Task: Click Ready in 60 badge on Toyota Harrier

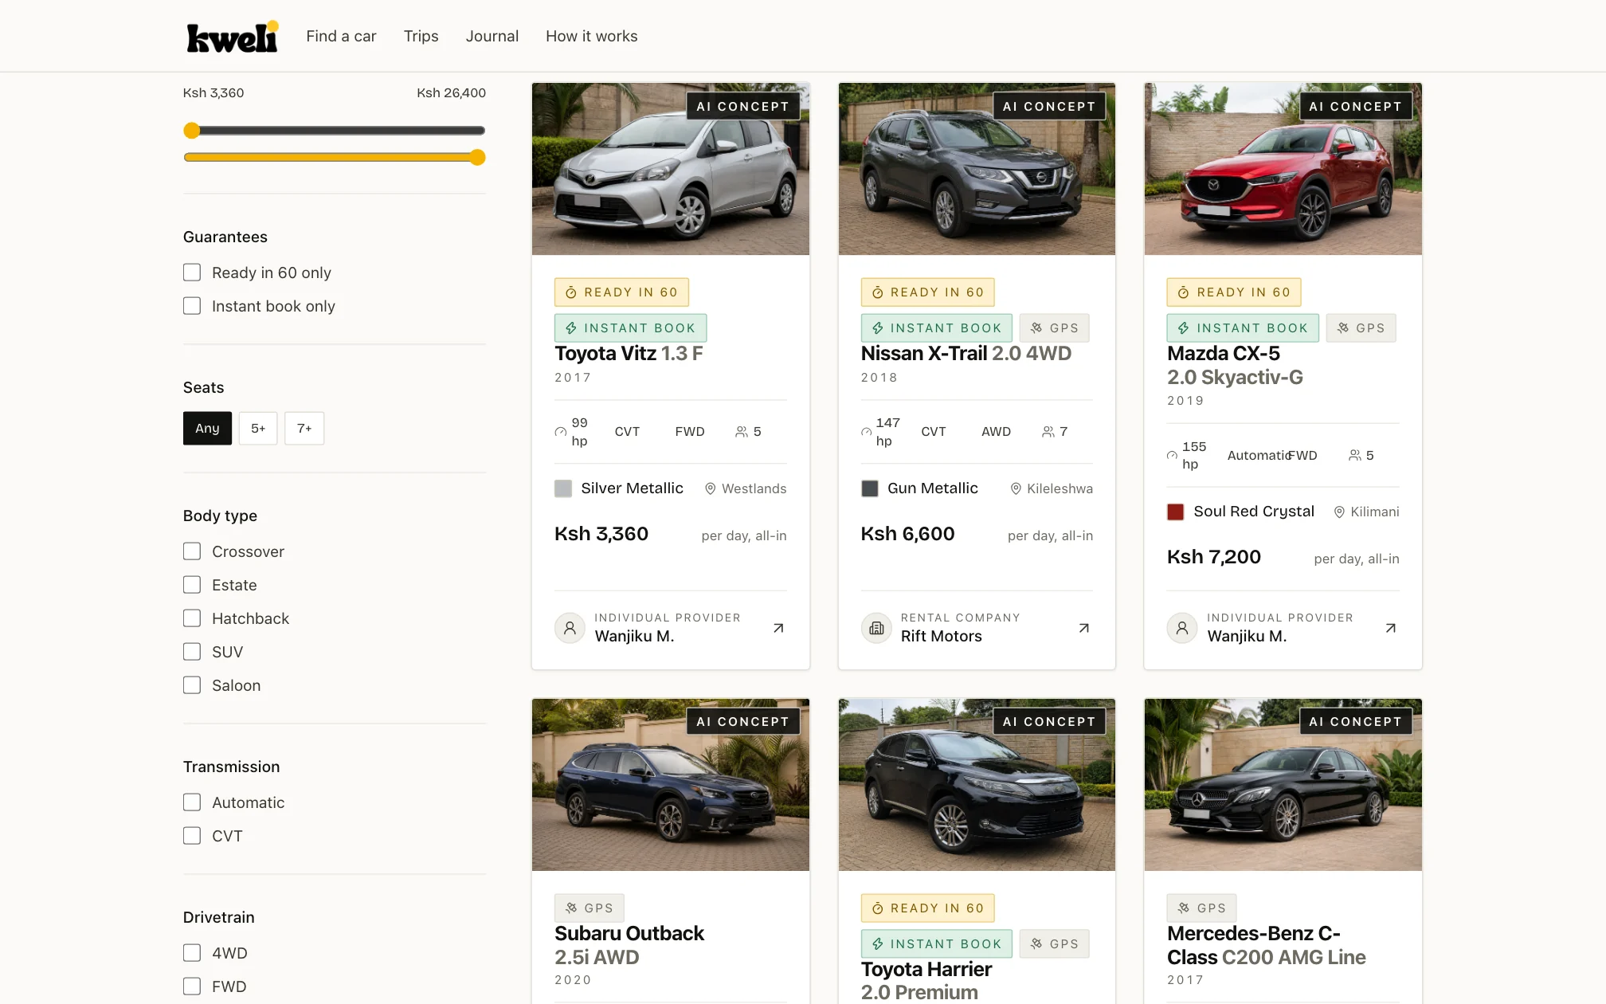Action: pos(928,908)
